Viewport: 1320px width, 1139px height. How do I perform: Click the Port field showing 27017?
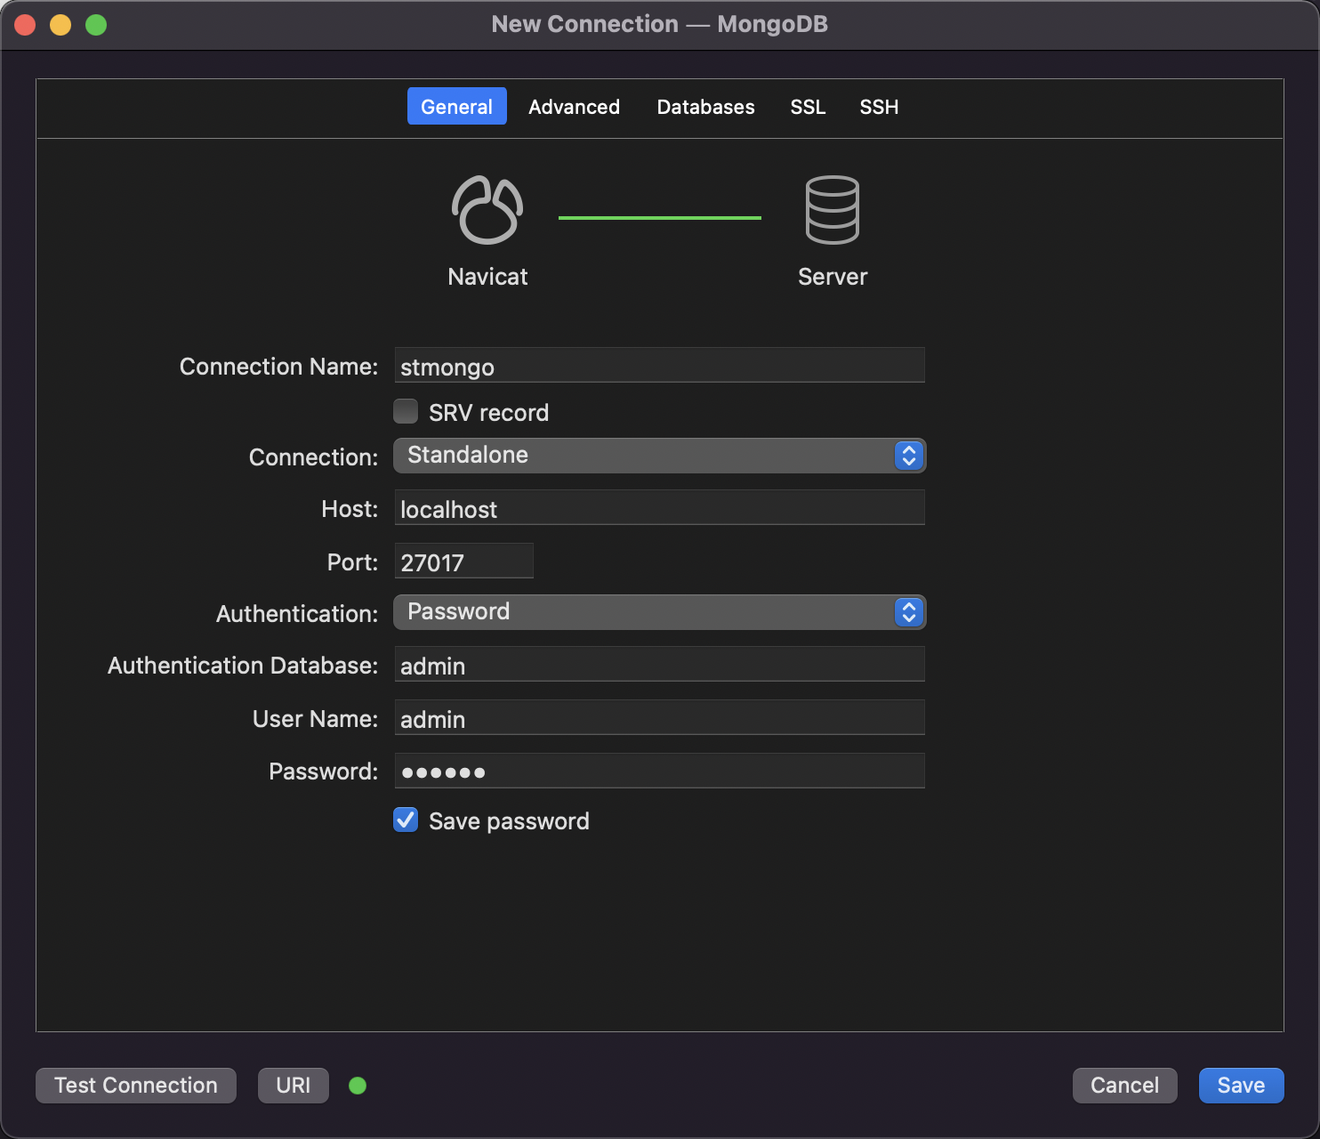click(x=463, y=561)
